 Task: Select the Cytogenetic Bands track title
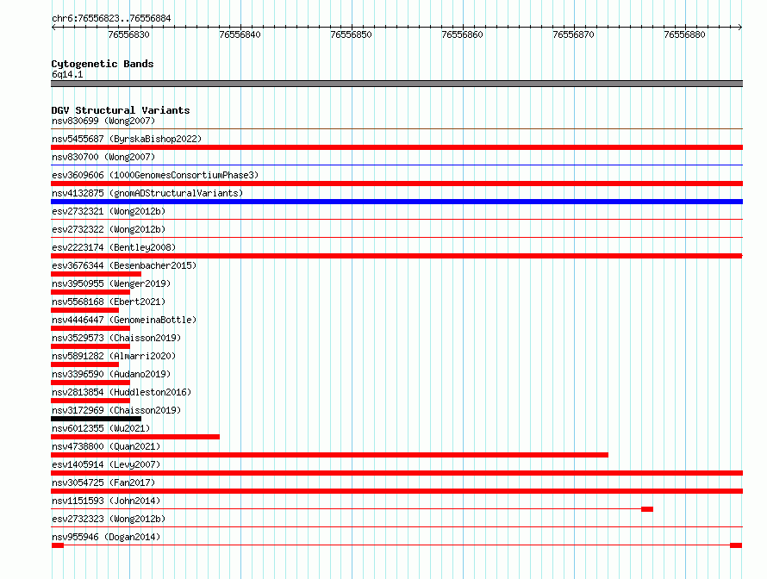103,64
